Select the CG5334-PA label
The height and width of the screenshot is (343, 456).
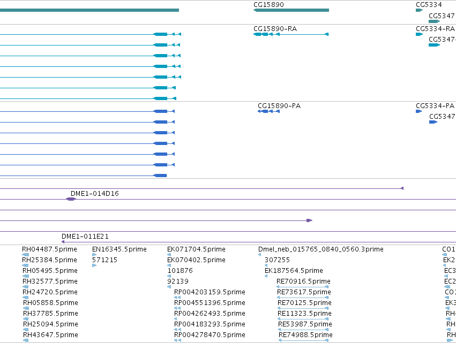click(435, 106)
